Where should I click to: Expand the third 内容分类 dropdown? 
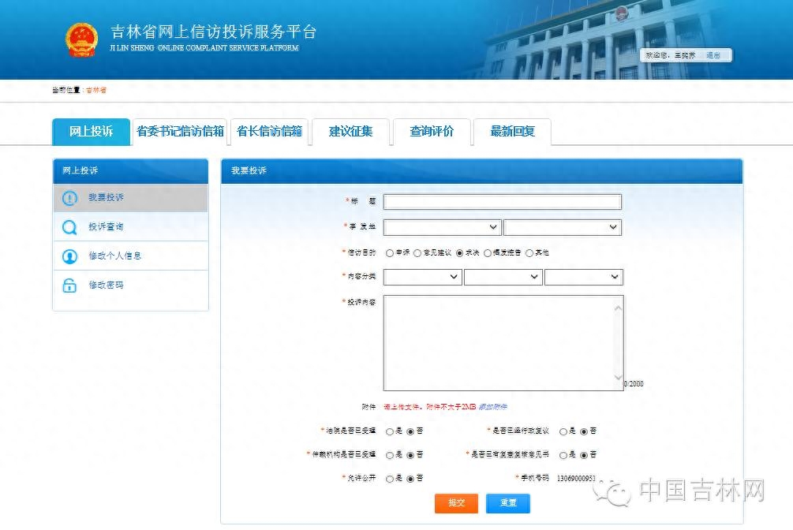pyautogui.click(x=583, y=277)
